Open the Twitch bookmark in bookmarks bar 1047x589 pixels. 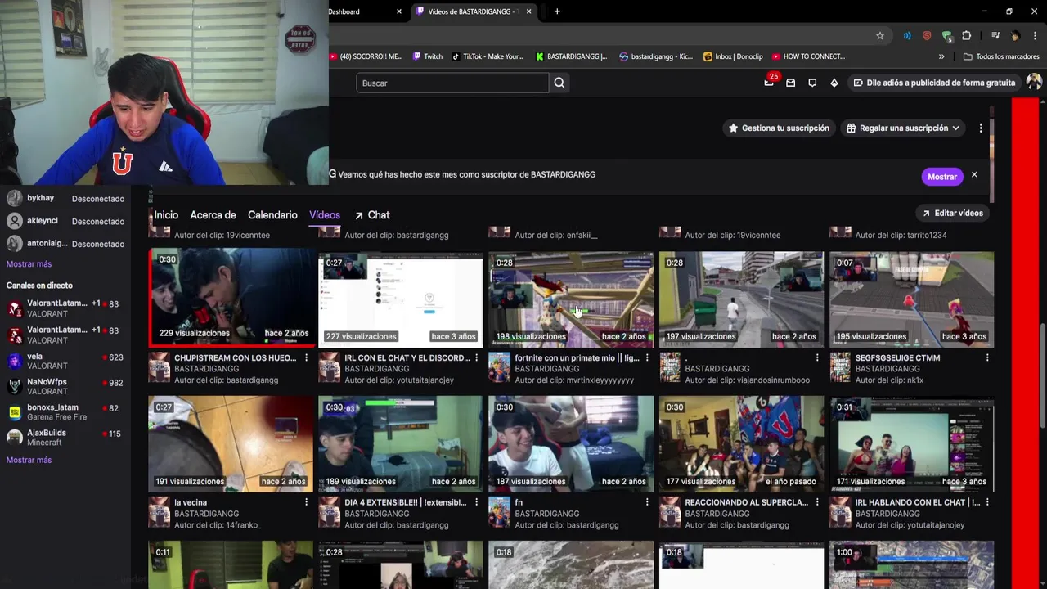(427, 56)
